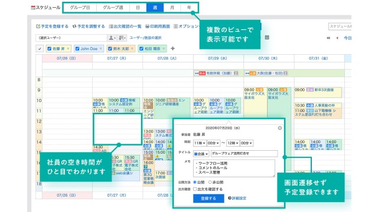Remove 佐藤 昇 with its × icon
Screen dimensions: 378x212
point(68,48)
